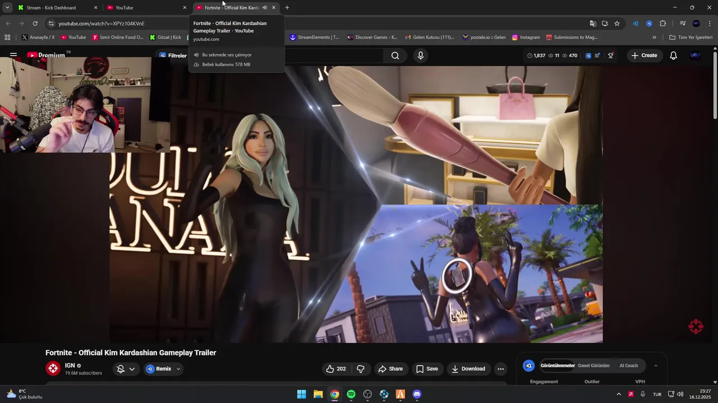Open the vidIQ Filtreler dropdown
Screen dimensions: 718x403
click(x=172, y=55)
